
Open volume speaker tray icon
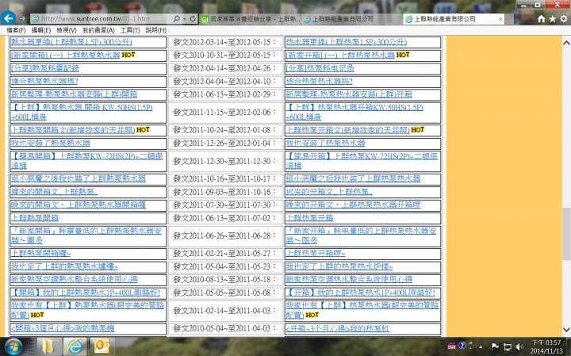519,347
